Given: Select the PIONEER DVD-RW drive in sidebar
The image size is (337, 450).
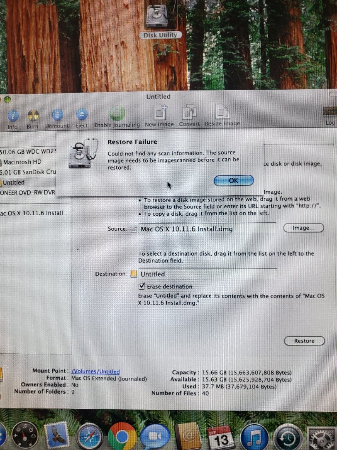Looking at the screenshot, I should pyautogui.click(x=28, y=192).
